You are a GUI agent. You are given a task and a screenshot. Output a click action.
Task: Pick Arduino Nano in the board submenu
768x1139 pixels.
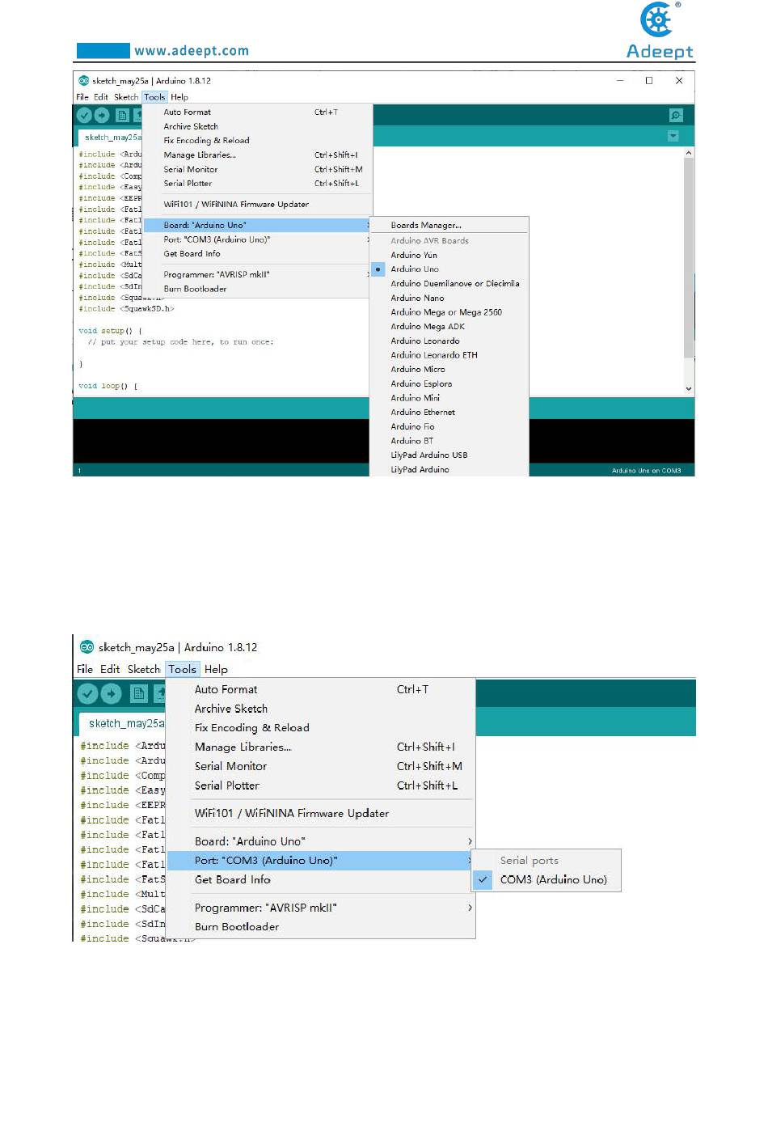click(417, 298)
